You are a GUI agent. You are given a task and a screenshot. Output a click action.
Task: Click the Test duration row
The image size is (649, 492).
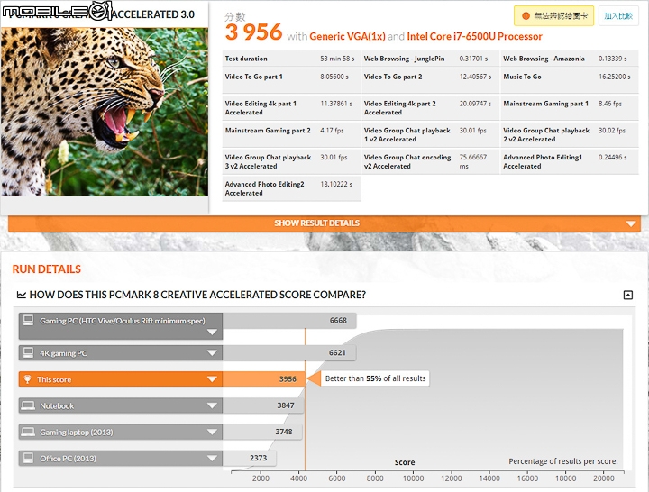click(291, 59)
